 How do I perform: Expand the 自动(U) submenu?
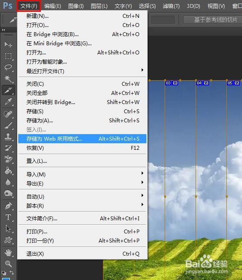(142, 195)
